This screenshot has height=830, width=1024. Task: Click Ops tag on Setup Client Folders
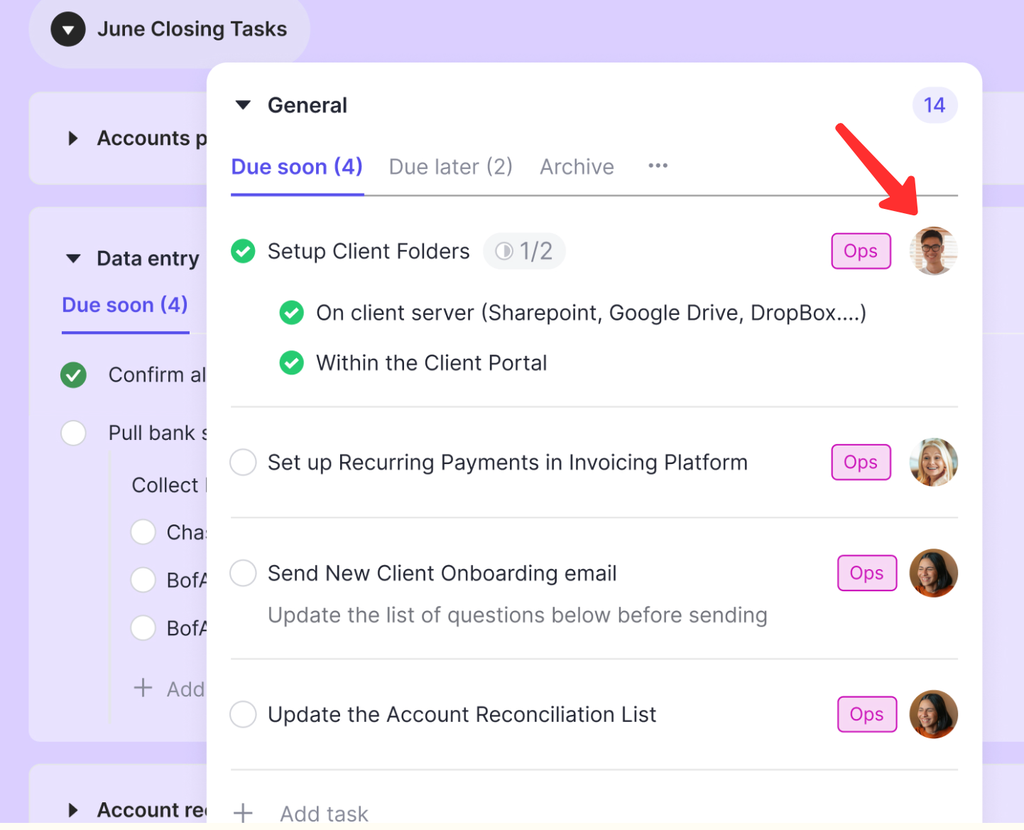point(861,251)
